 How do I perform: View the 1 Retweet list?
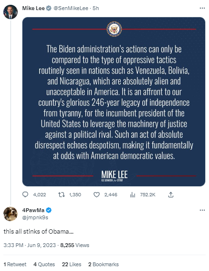[x=15, y=264]
